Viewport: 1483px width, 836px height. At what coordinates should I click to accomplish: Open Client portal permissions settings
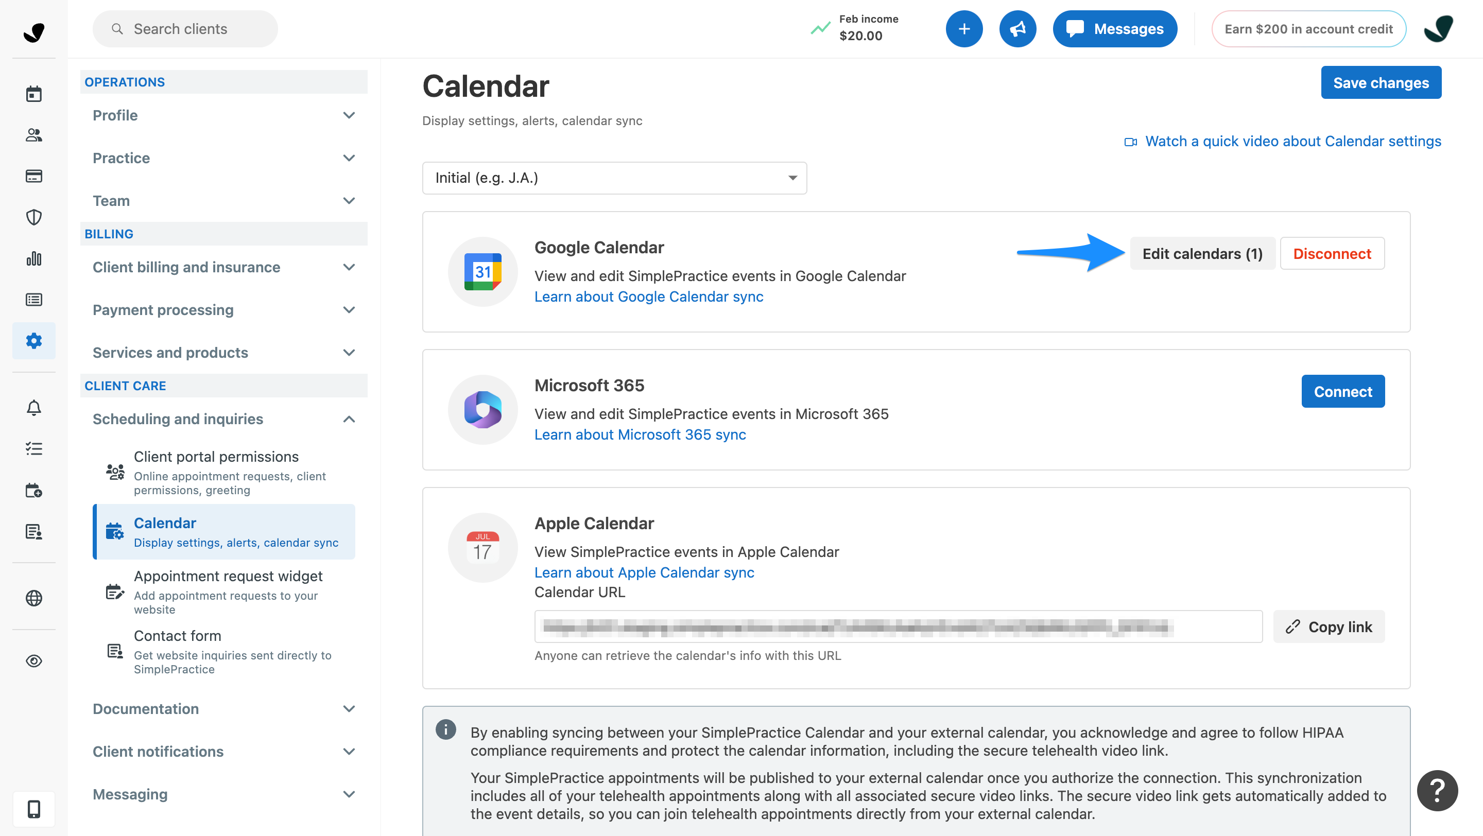[x=223, y=473]
